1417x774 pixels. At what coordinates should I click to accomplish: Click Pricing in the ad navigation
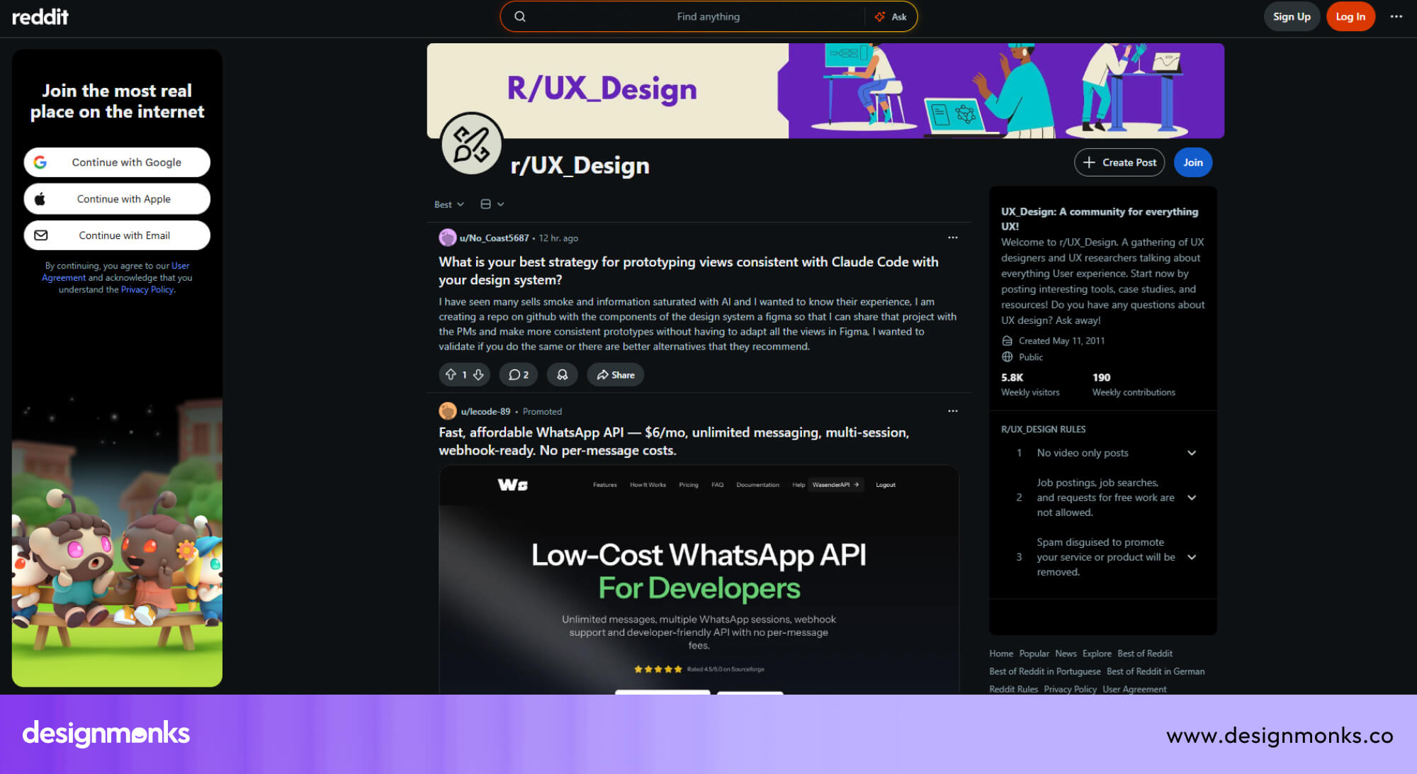pyautogui.click(x=688, y=485)
